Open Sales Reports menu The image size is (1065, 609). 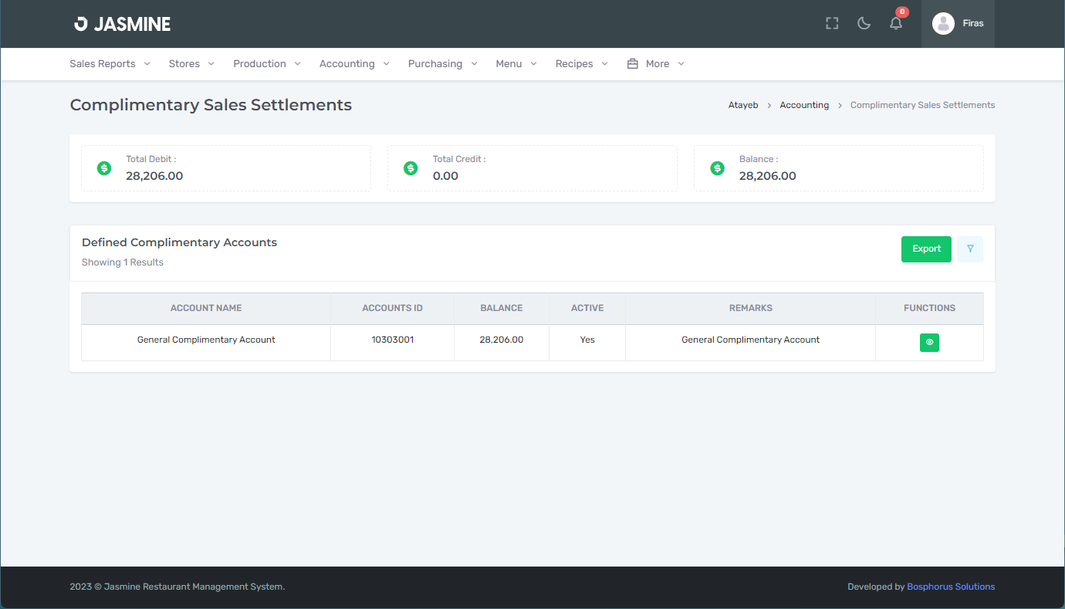[110, 64]
